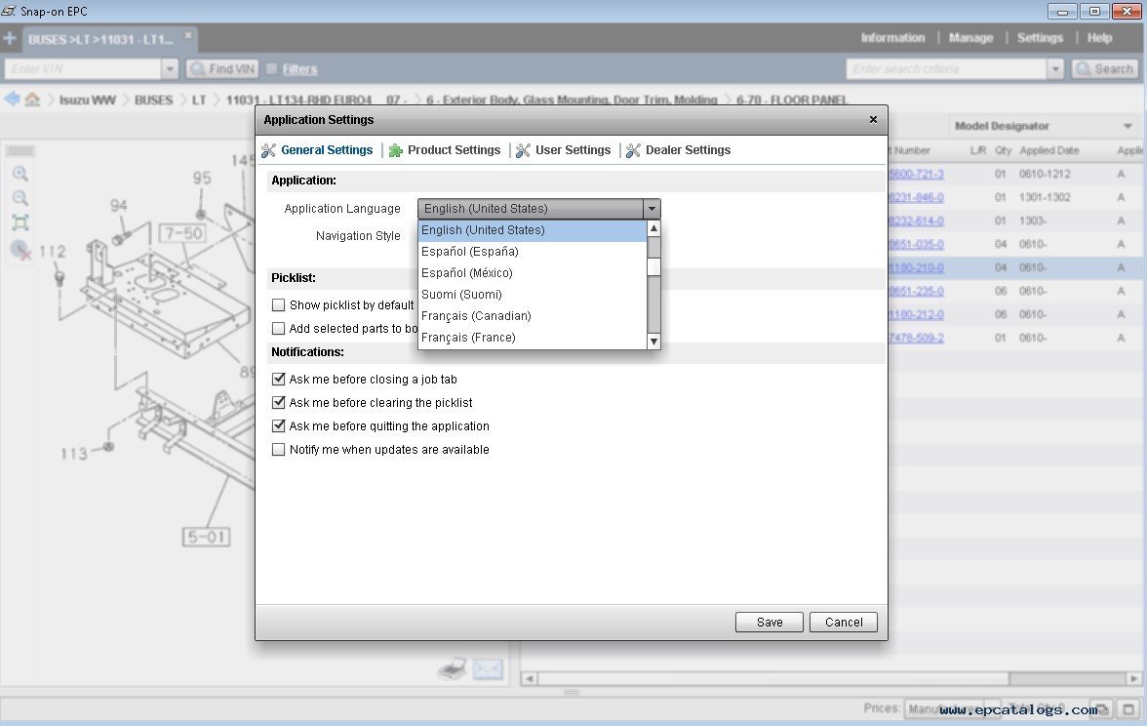Cancel the Application Settings dialog
1147x726 pixels.
point(844,623)
